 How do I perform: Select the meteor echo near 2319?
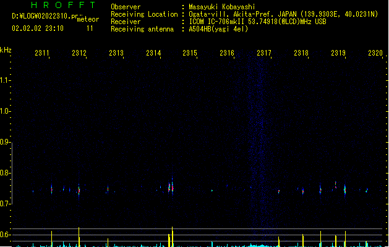345,190
